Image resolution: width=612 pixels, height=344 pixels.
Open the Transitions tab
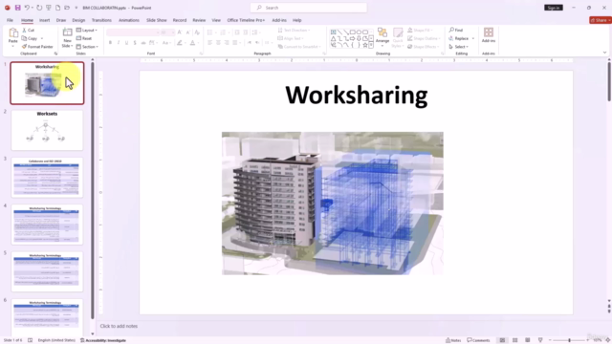coord(101,20)
